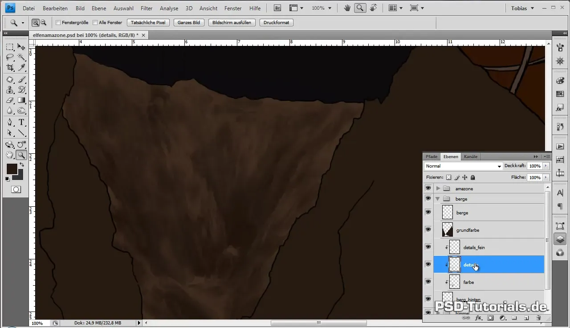Image resolution: width=570 pixels, height=328 pixels.
Task: Open the Fenster menu
Action: [233, 8]
